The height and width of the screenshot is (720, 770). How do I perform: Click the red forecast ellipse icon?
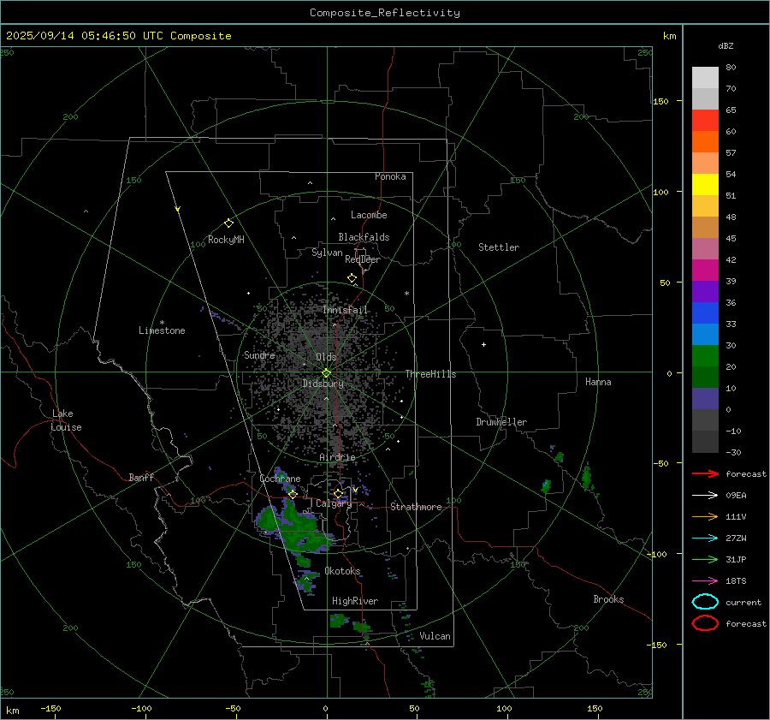click(x=705, y=623)
